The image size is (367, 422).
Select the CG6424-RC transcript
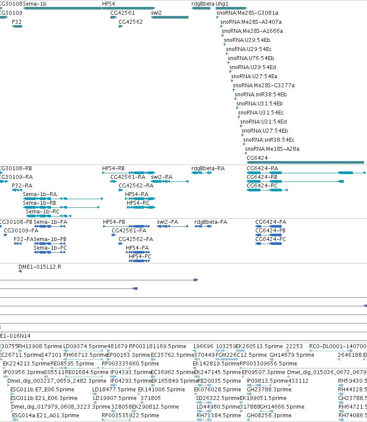pos(267,190)
